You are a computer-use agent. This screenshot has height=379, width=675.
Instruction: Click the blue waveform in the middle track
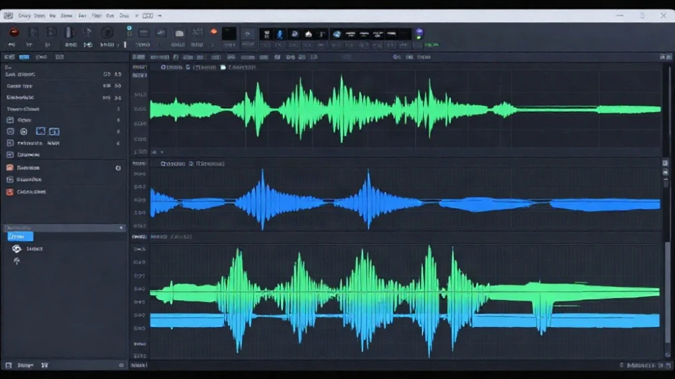pyautogui.click(x=404, y=200)
